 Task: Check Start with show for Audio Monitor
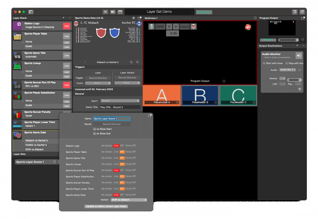[x=264, y=63]
